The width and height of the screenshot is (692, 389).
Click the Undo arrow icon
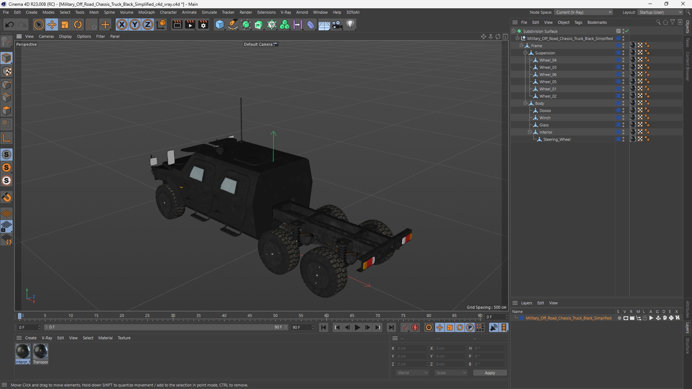[x=10, y=24]
